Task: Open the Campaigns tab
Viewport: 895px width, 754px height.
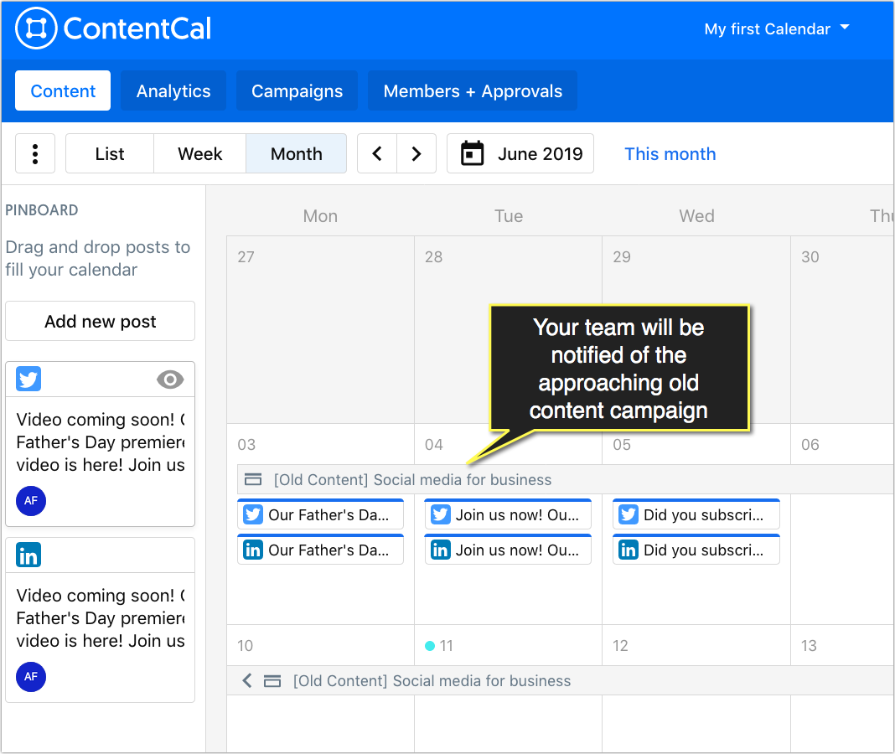Action: tap(297, 91)
